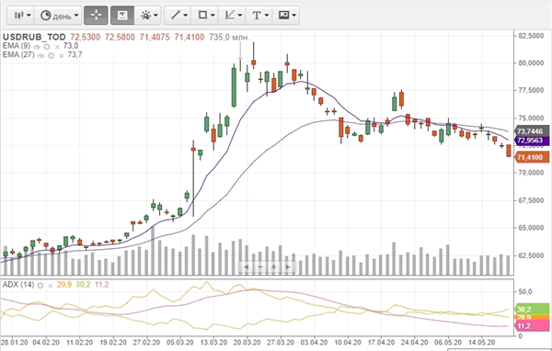552x351 pixels.
Task: Click the 06.05.20 date label
Action: pyautogui.click(x=448, y=342)
